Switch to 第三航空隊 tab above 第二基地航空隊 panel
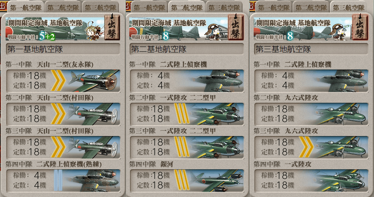374x197 pixels. point(224,7)
